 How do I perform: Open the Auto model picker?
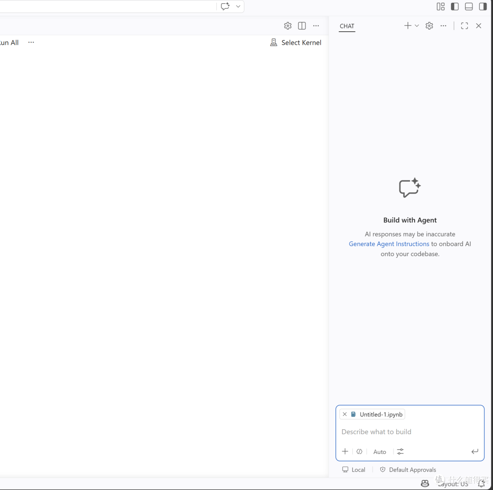(379, 452)
